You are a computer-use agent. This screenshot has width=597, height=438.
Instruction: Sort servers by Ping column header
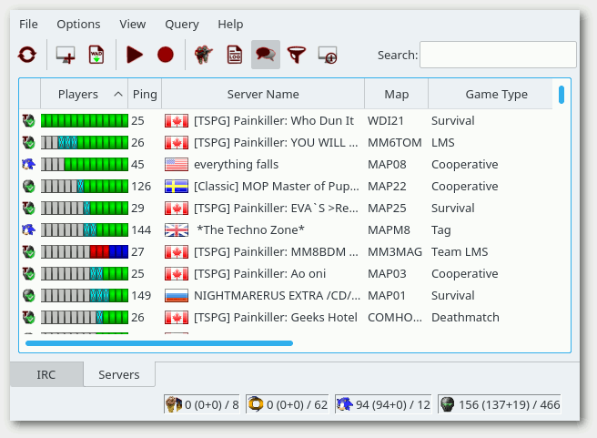pyautogui.click(x=144, y=94)
